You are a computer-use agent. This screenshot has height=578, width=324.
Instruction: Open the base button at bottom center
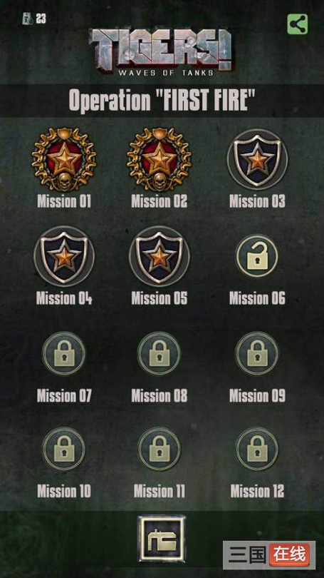click(x=162, y=539)
